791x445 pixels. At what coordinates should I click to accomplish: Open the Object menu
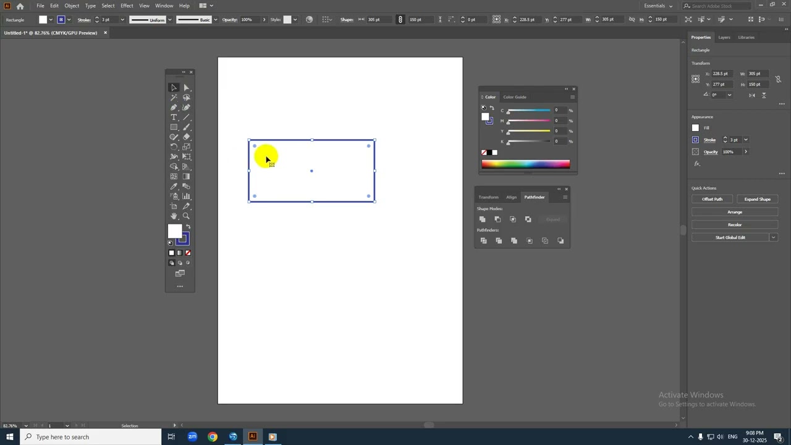[x=72, y=6]
